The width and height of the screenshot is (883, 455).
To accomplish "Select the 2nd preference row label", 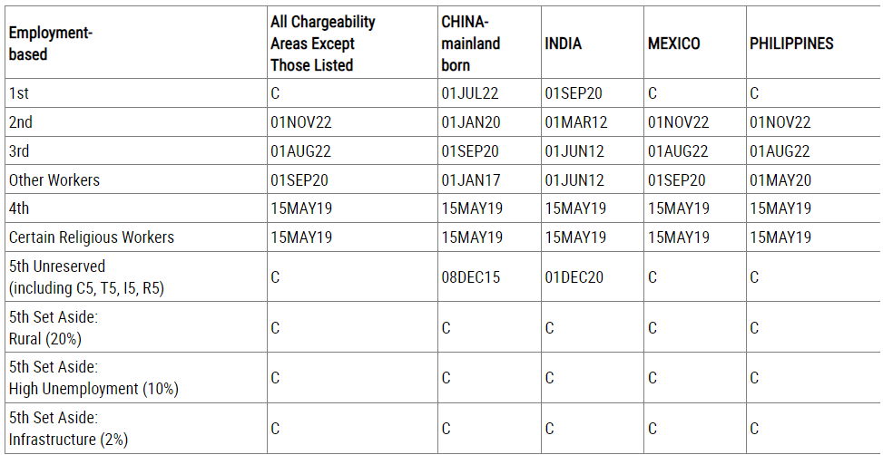I will pos(21,122).
